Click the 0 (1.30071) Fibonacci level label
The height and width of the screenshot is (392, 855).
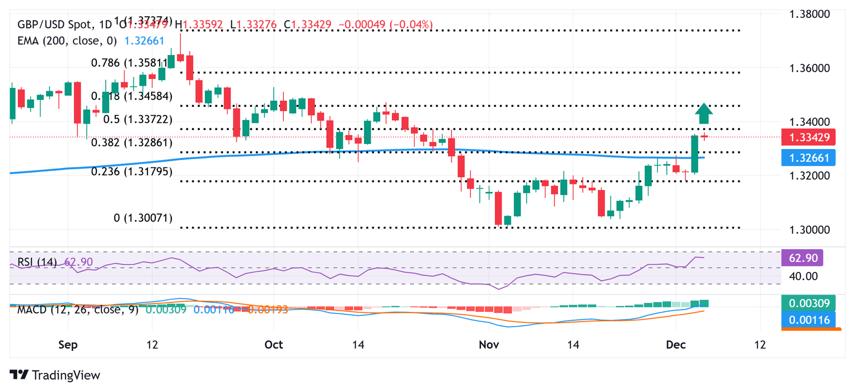tap(143, 219)
